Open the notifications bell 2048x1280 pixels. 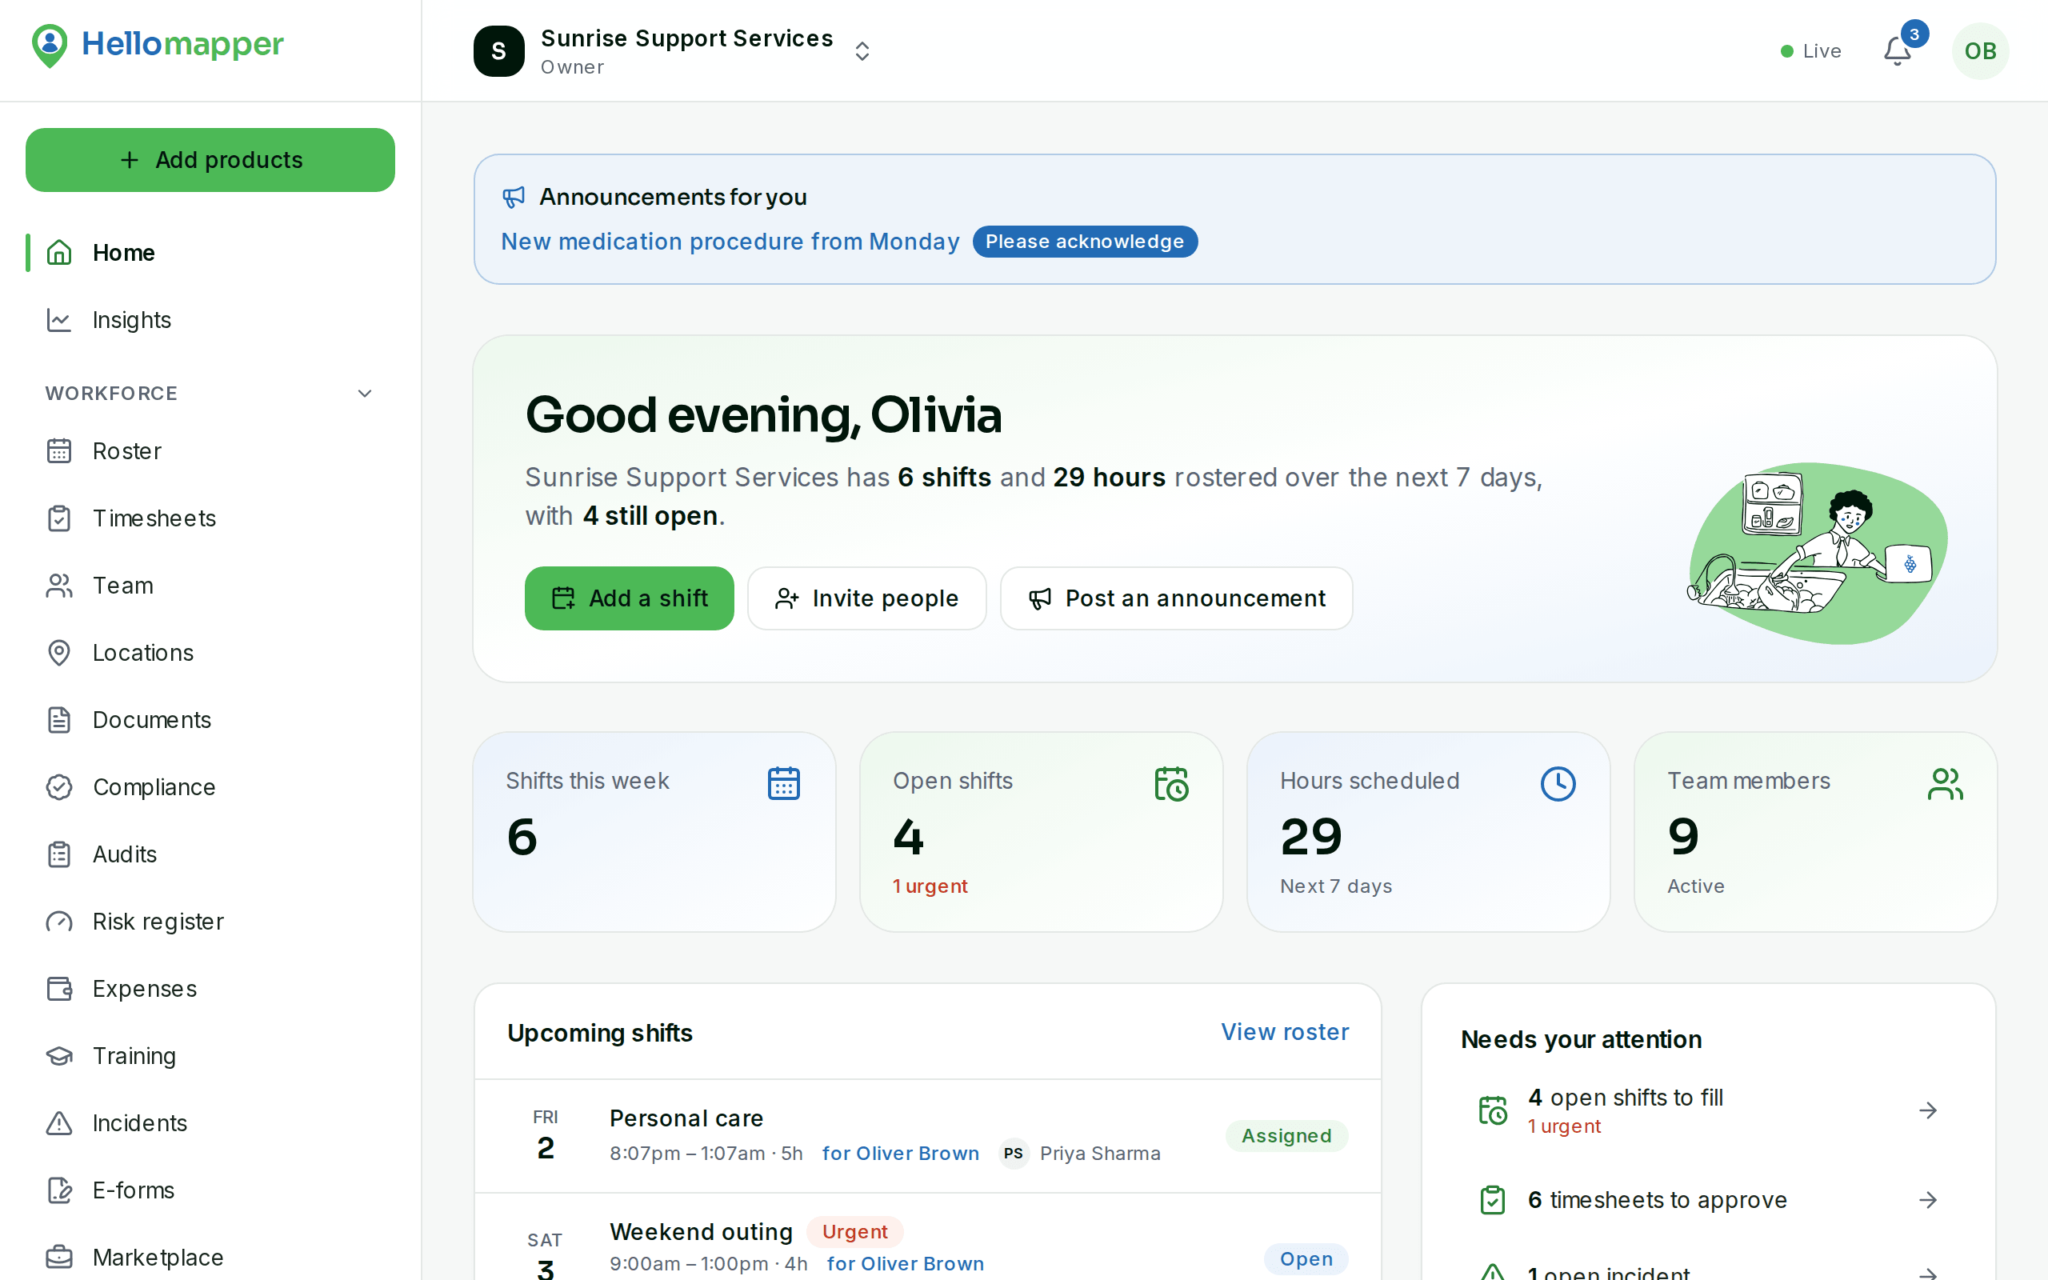[1897, 50]
